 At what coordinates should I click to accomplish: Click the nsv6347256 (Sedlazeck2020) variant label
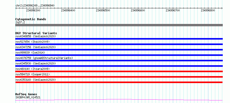(x=36, y=47)
